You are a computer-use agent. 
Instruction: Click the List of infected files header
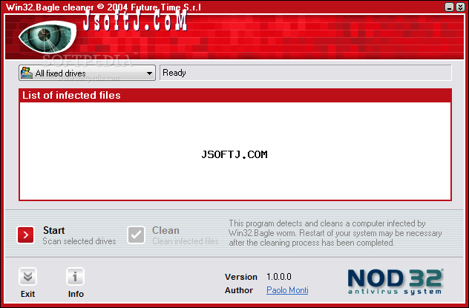(235, 96)
